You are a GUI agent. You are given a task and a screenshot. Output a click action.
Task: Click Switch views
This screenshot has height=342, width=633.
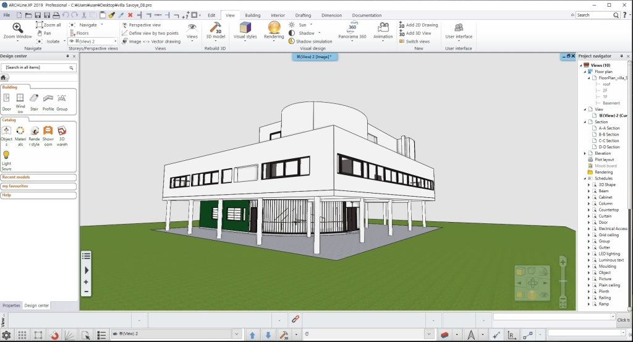point(415,41)
